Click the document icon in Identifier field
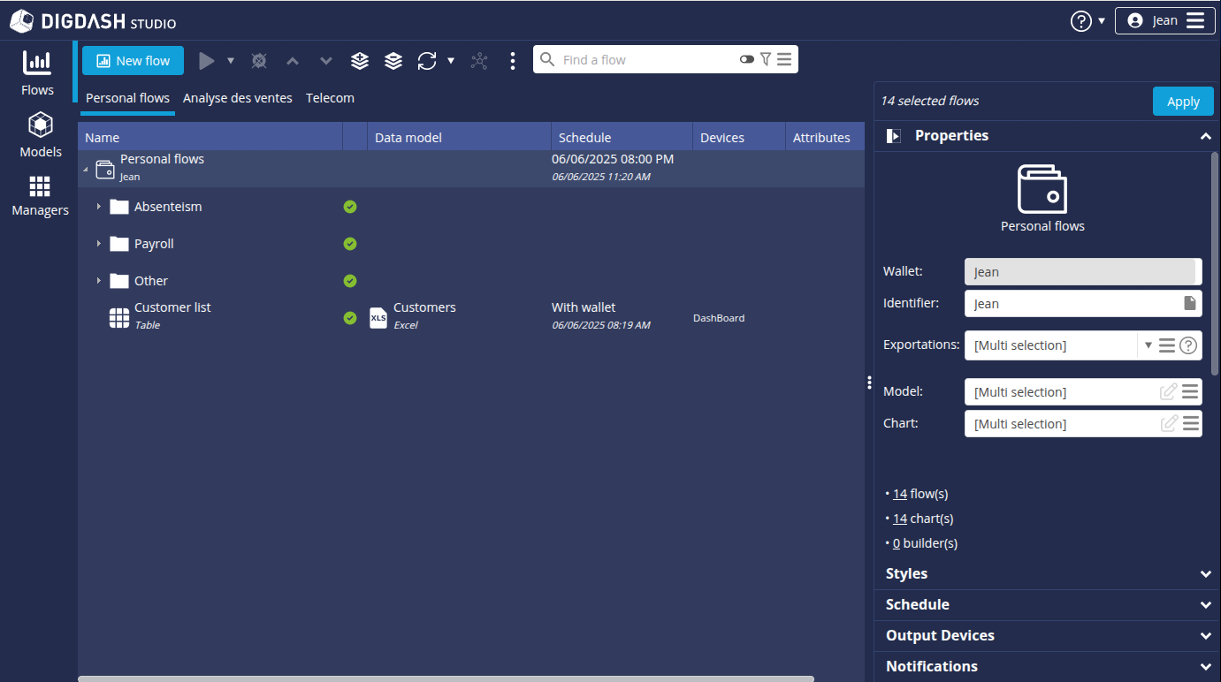The height and width of the screenshot is (682, 1221). pos(1190,304)
